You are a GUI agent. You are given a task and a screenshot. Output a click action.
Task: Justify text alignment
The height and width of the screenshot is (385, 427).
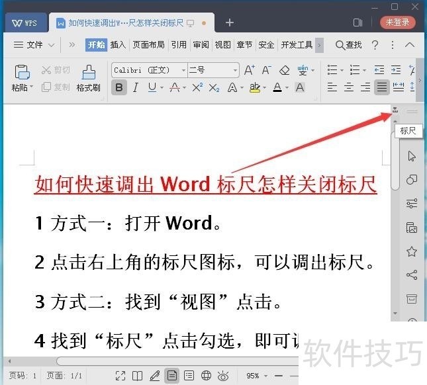381,87
